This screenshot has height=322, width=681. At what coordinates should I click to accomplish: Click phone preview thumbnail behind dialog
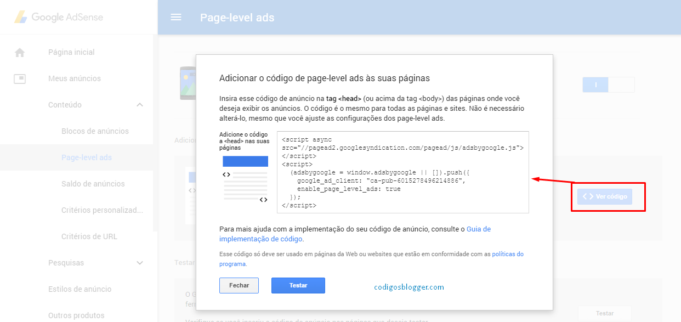pos(188,83)
